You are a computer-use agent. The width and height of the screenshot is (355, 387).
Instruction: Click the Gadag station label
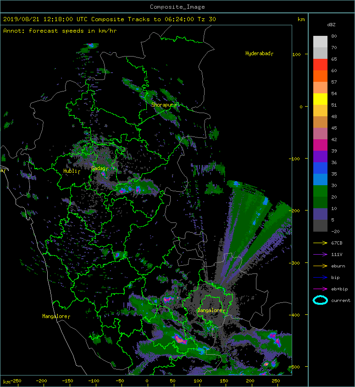(x=100, y=168)
